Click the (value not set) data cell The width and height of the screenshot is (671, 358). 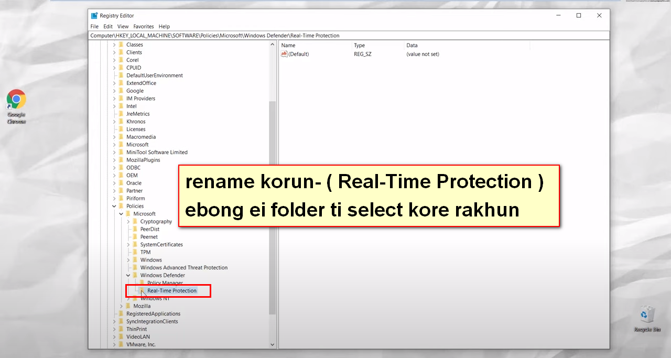pos(423,54)
